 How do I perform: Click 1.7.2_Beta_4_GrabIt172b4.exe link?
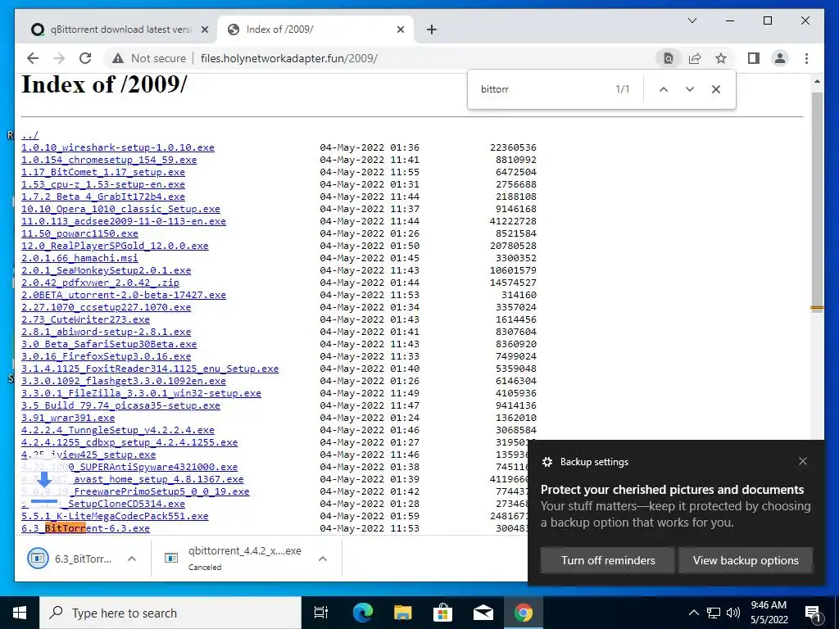tap(103, 197)
